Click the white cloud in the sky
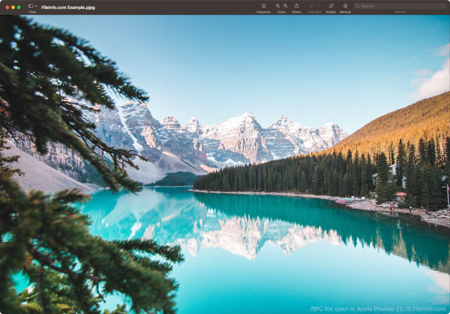This screenshot has width=450, height=314. [x=432, y=82]
